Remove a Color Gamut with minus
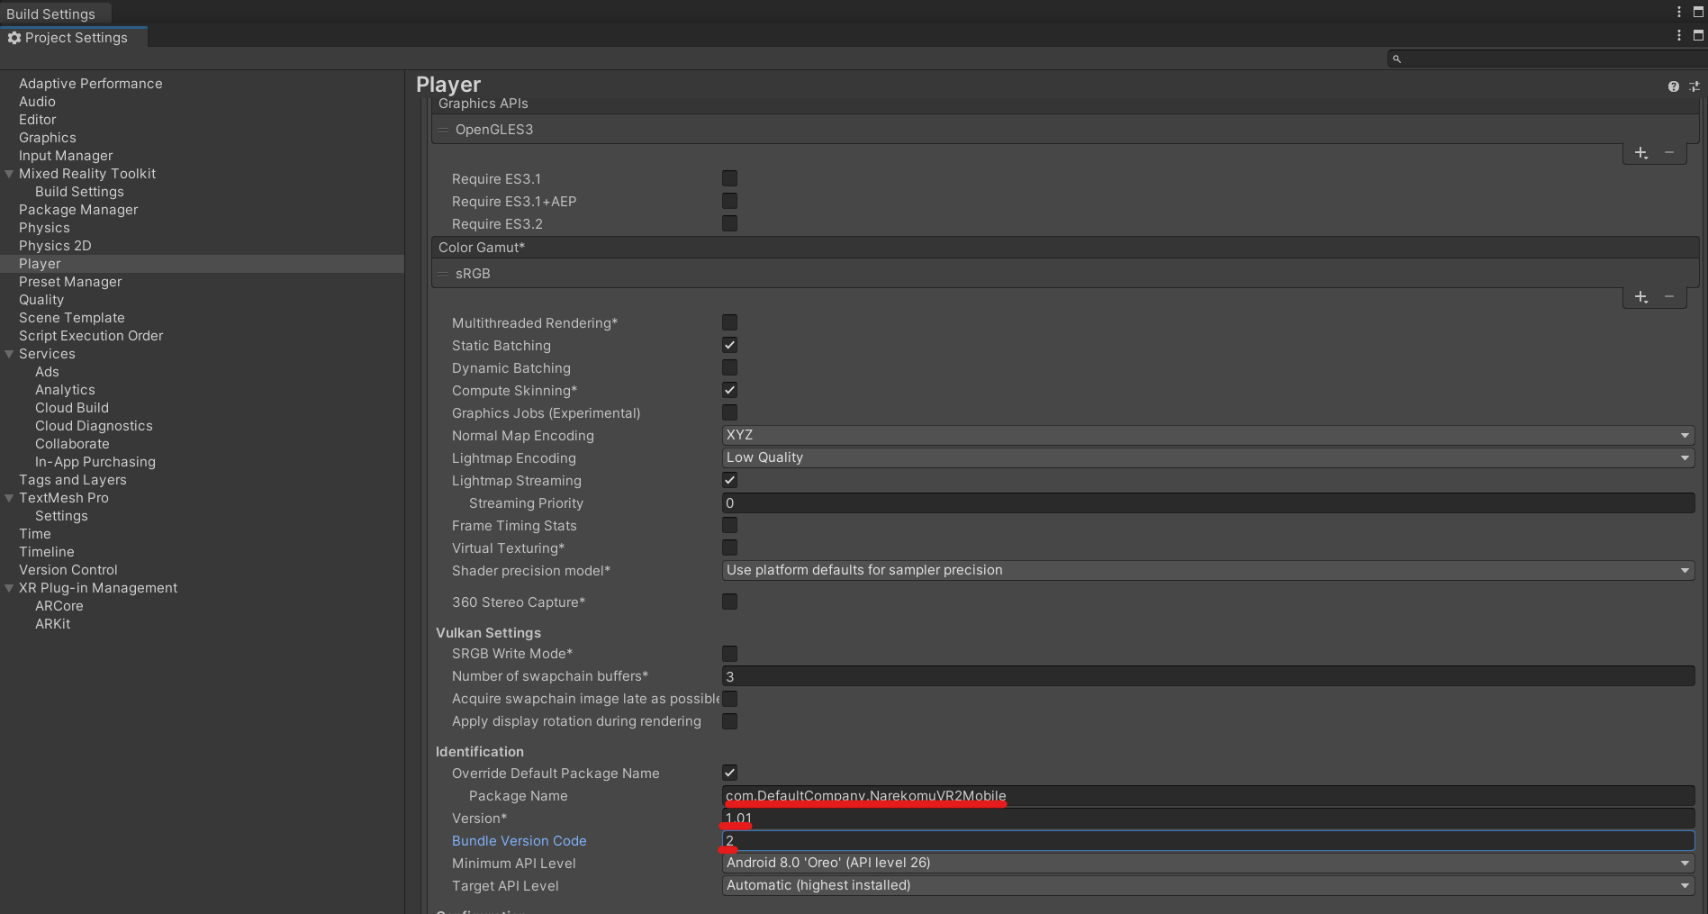Screen dimensions: 1708x914 [x=1669, y=297]
